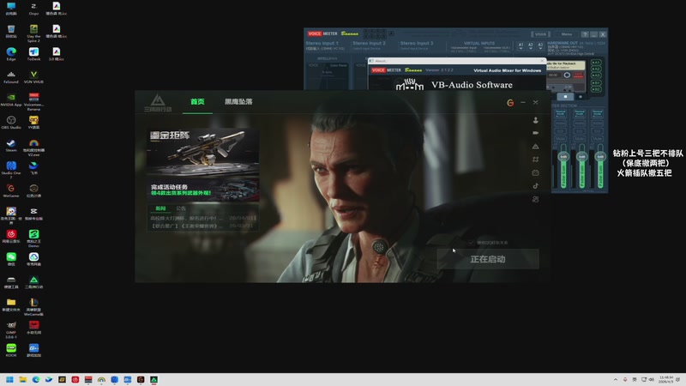686x386 pixels.
Task: Switch to the 黑鹰坠落 tab in launcher
Action: pos(238,102)
